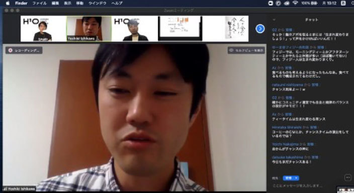Click the セルフビューを表示 button
354x193 pixels.
pos(246,50)
